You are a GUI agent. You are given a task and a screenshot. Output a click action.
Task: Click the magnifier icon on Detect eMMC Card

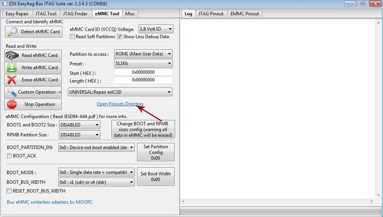(13, 32)
